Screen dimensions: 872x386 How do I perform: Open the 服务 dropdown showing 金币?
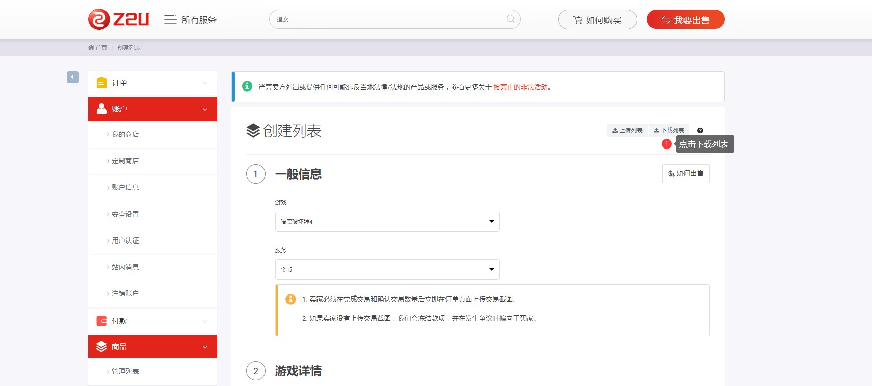click(387, 270)
